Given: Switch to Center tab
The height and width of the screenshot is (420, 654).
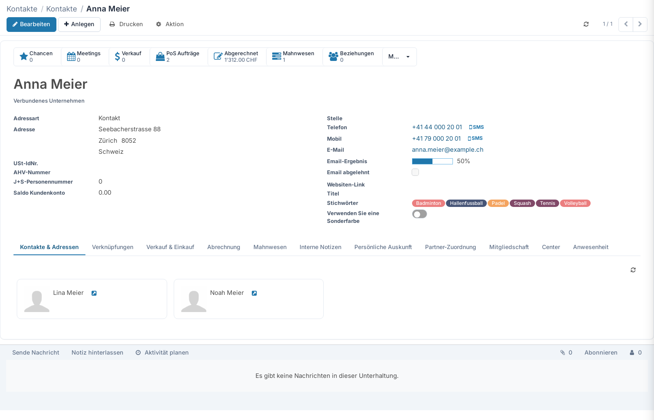Looking at the screenshot, I should (551, 247).
